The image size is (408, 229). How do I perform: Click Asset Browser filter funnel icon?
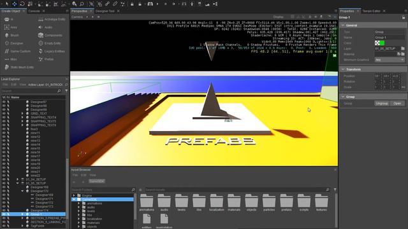(335, 190)
